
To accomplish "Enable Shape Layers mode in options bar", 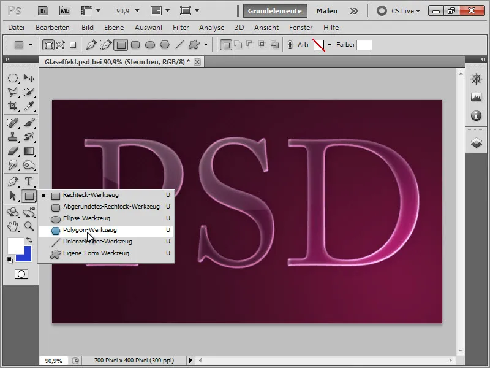I will point(48,45).
